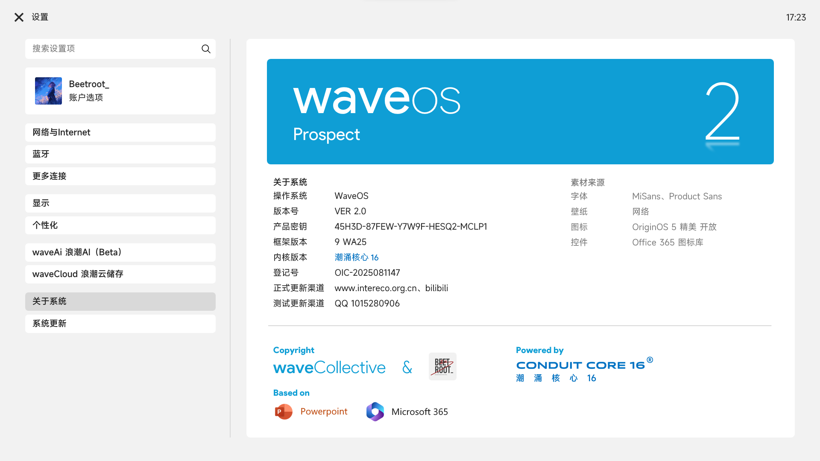Open 蓝牙 settings

pyautogui.click(x=120, y=154)
